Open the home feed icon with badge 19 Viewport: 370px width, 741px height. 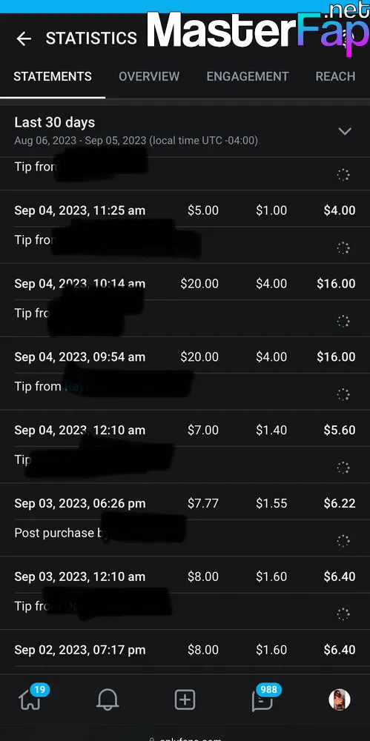[31, 699]
